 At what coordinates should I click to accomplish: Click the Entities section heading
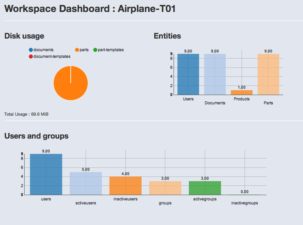tap(167, 36)
